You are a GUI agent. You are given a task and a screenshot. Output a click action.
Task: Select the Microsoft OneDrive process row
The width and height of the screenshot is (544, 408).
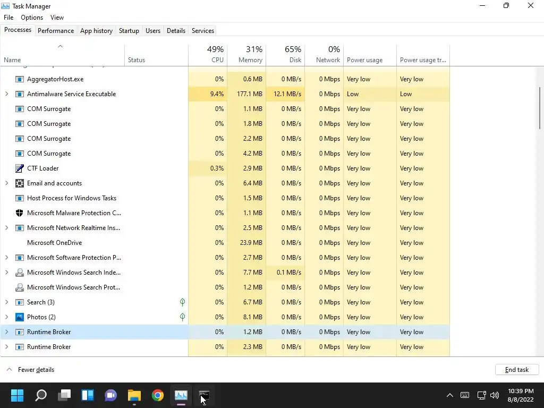click(x=225, y=243)
